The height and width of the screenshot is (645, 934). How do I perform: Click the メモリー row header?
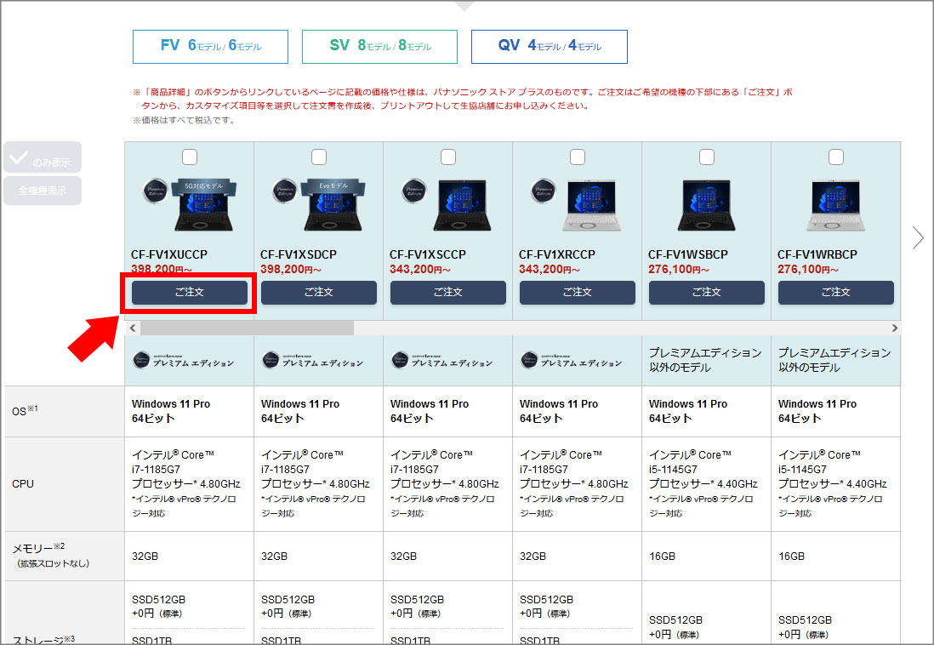click(65, 556)
